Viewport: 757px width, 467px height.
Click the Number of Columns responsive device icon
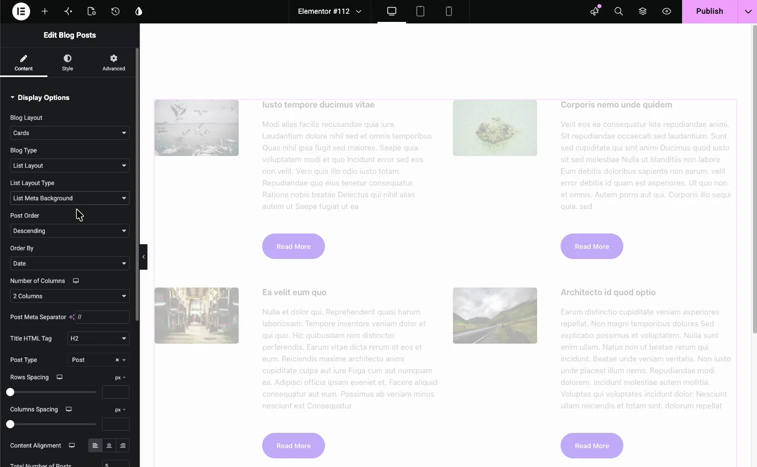point(76,281)
